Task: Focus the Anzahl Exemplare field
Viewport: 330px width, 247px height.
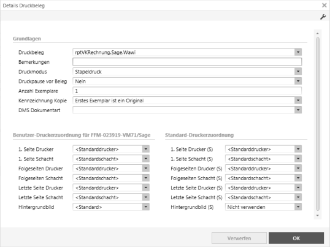Action: point(187,91)
